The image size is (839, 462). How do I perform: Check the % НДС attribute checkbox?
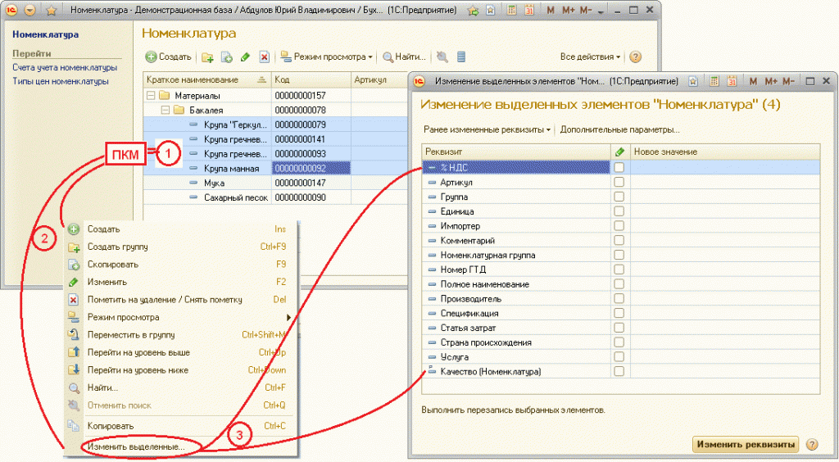pyautogui.click(x=619, y=167)
